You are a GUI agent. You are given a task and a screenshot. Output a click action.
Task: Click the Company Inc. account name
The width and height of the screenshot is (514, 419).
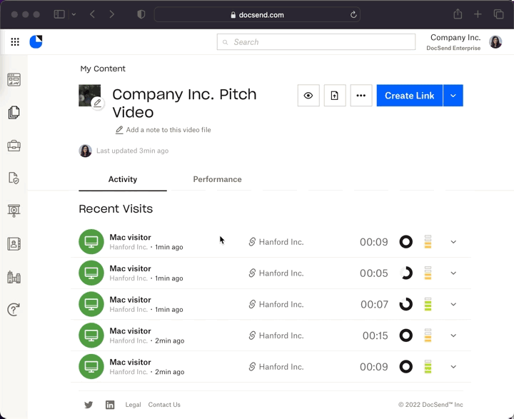click(455, 38)
